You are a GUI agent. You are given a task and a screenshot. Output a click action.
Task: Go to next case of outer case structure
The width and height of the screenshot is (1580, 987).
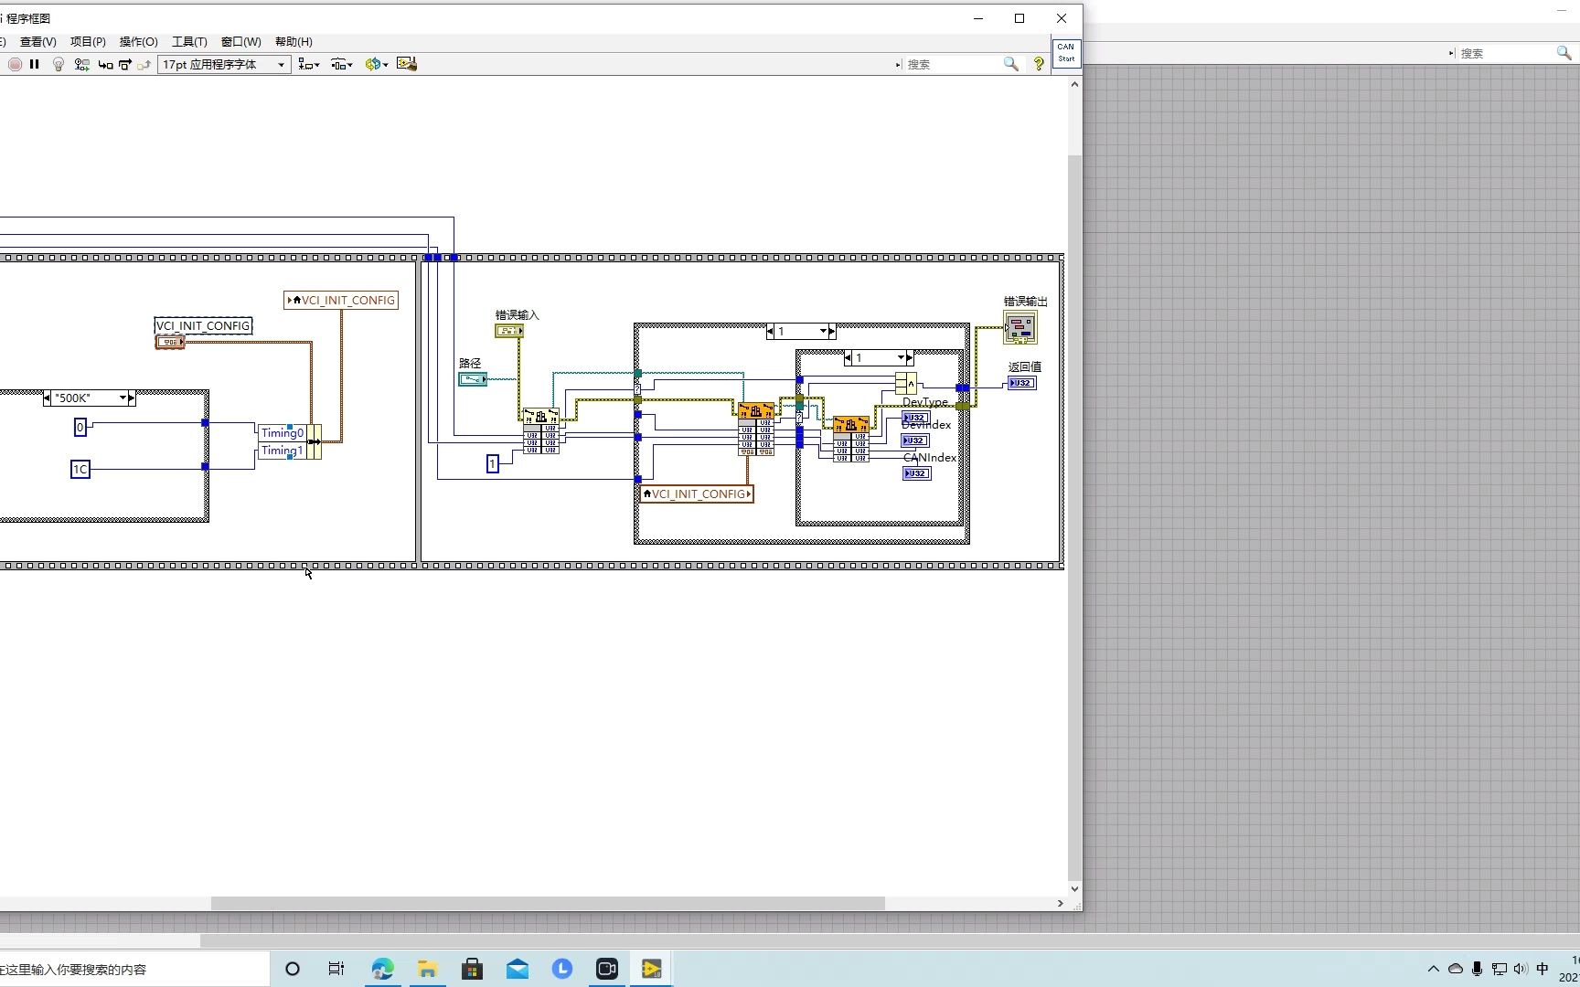coord(831,332)
